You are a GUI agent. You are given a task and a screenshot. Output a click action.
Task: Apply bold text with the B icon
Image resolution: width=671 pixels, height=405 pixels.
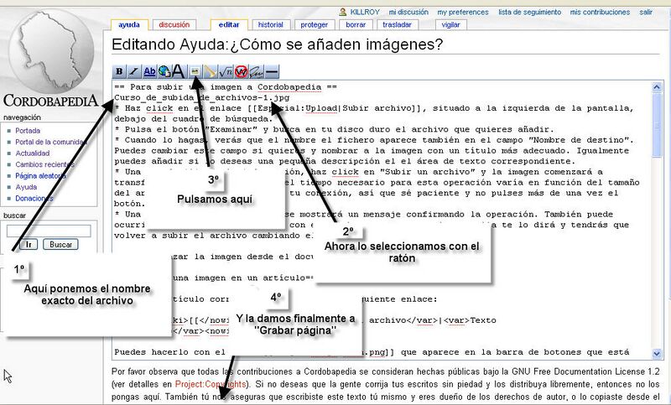click(119, 71)
